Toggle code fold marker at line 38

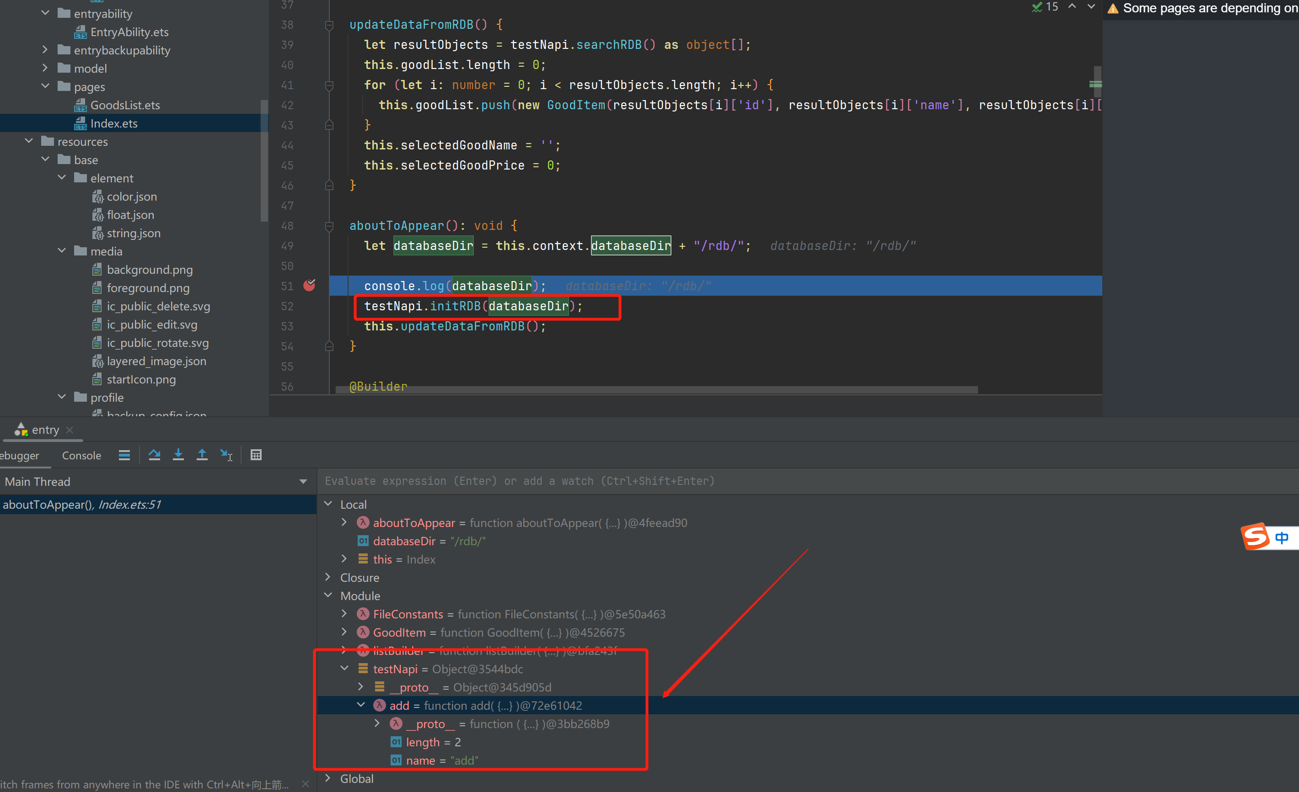click(x=329, y=25)
